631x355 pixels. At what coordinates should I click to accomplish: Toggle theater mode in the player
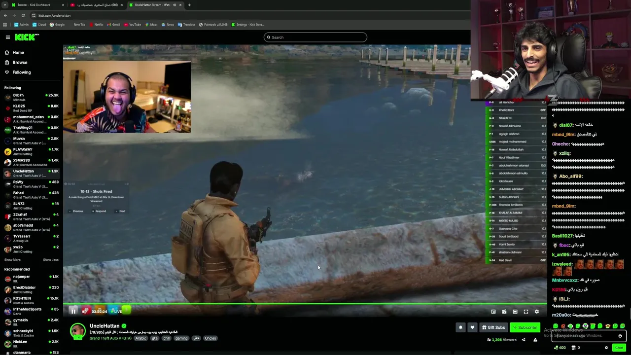pyautogui.click(x=515, y=312)
